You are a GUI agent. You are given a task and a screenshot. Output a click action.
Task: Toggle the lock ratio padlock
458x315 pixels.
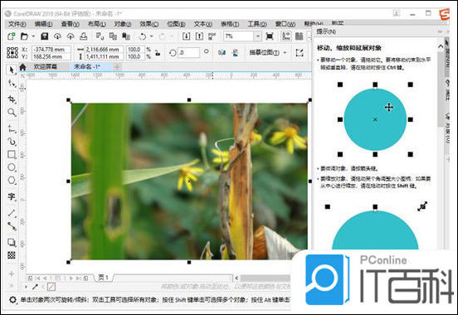(x=158, y=53)
